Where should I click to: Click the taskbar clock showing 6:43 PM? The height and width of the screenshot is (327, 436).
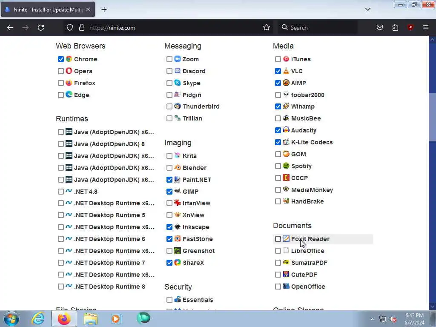(x=414, y=319)
